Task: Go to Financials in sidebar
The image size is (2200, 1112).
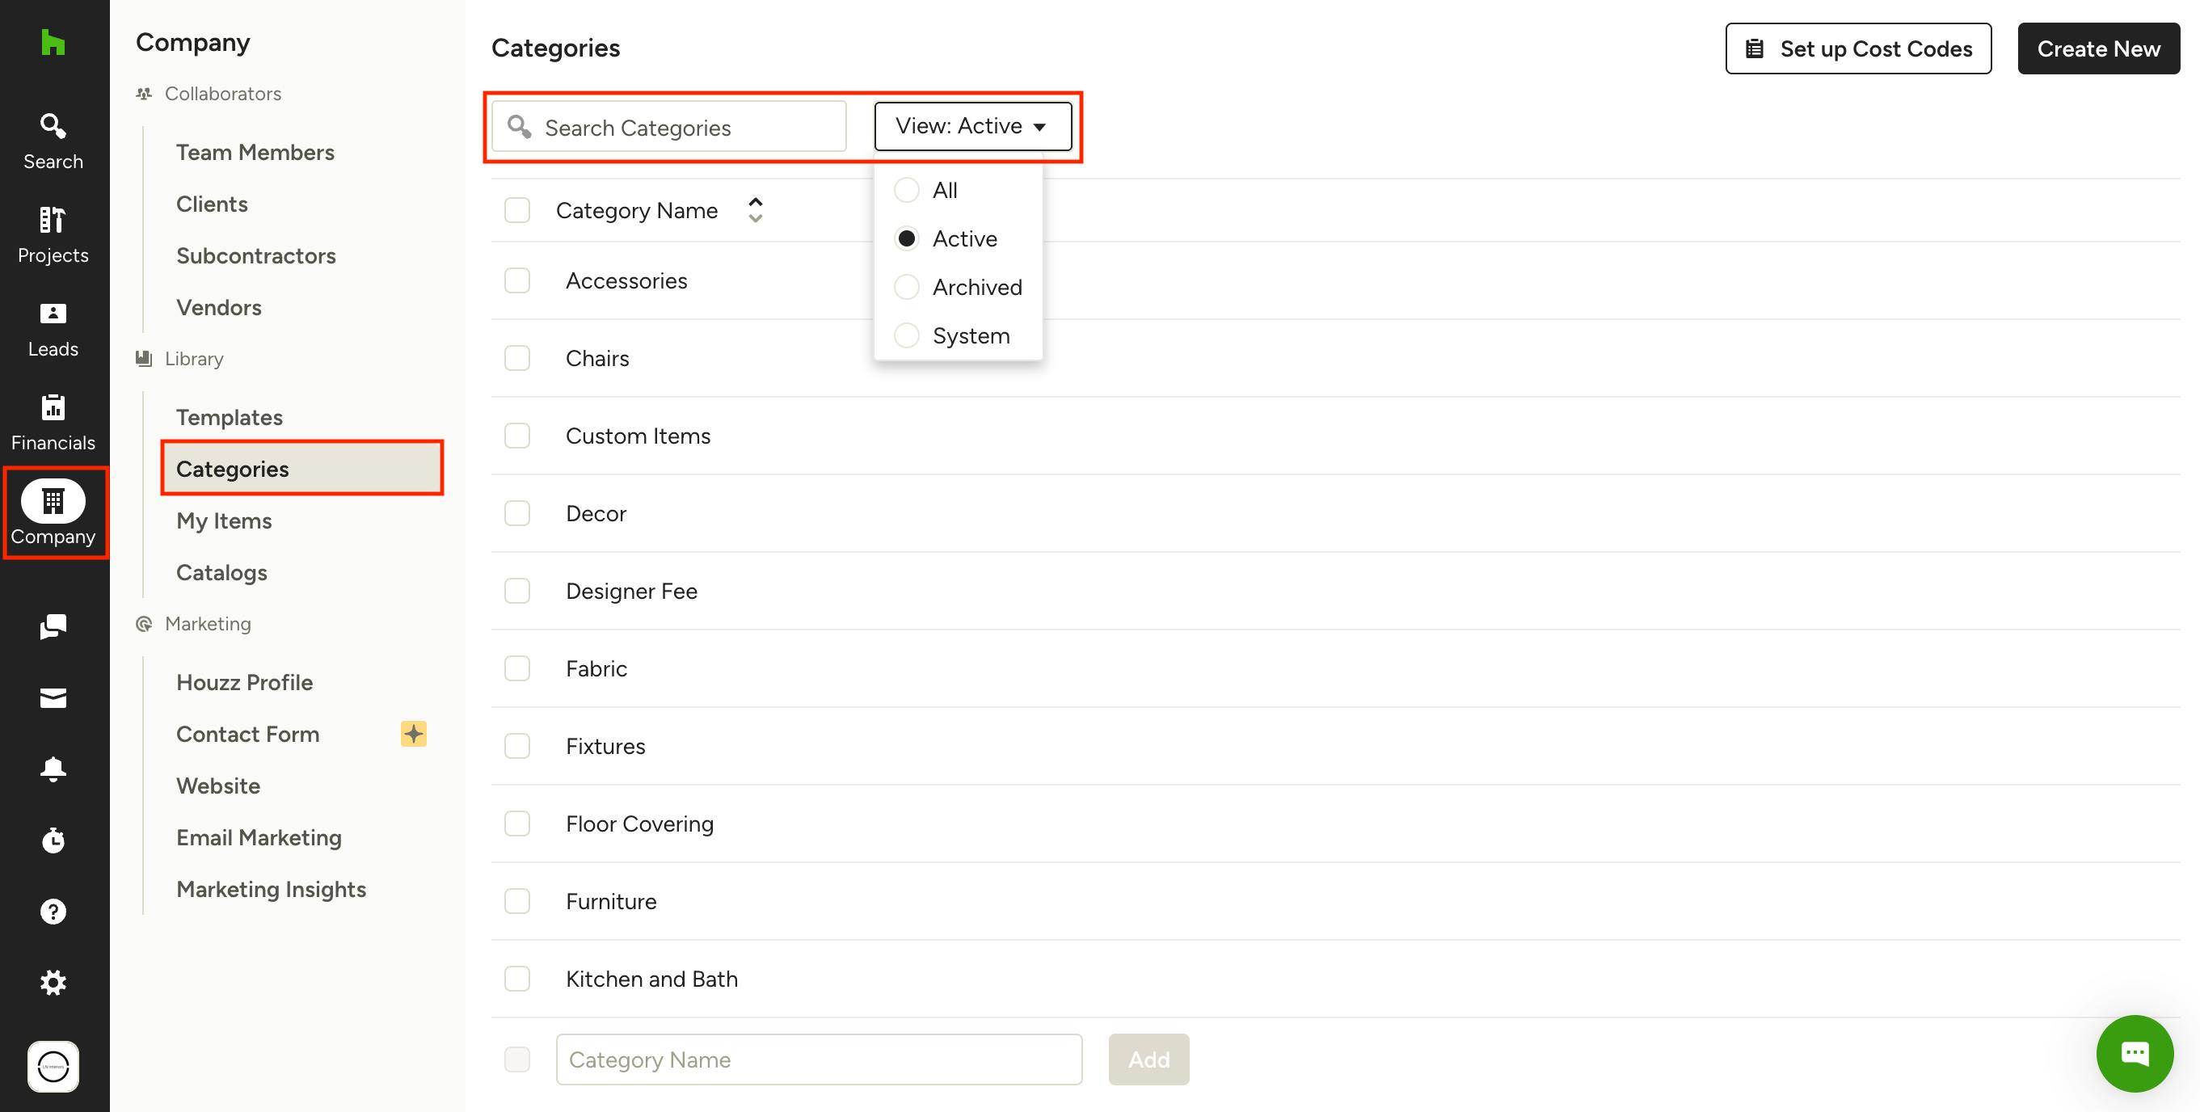Action: pyautogui.click(x=53, y=423)
